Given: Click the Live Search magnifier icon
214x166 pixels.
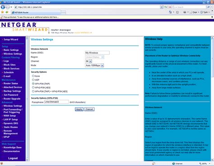Looking at the screenshot, I should 209,7.
